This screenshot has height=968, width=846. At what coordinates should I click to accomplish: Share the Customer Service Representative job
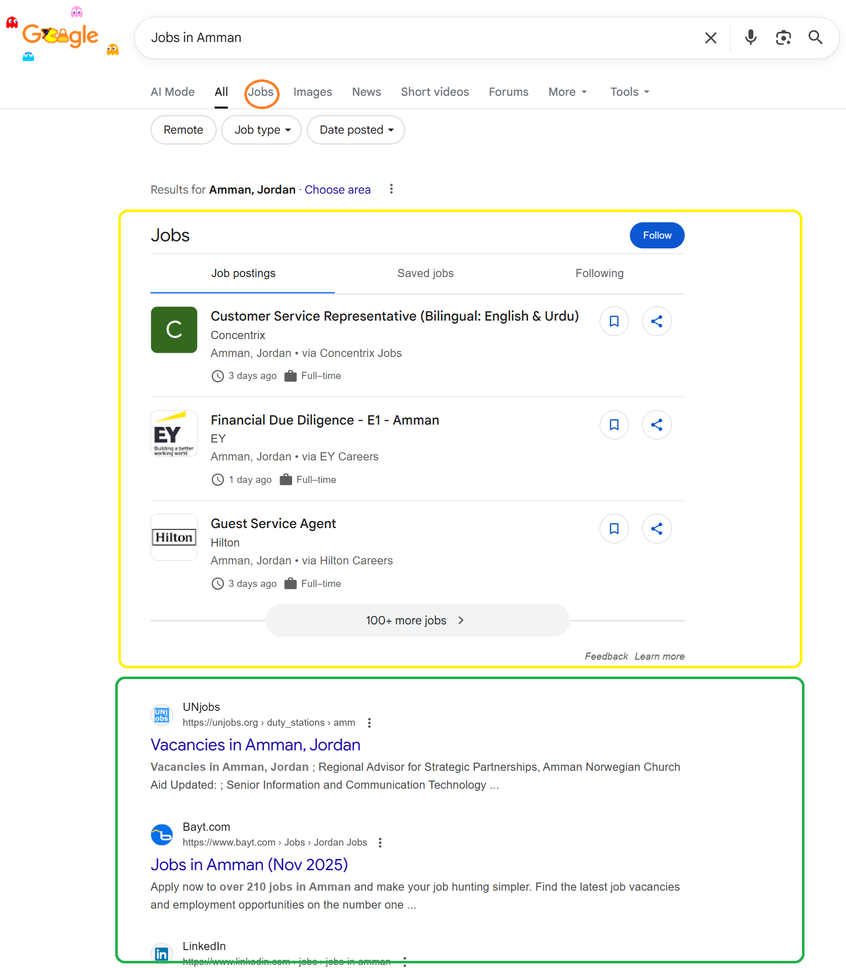[657, 321]
